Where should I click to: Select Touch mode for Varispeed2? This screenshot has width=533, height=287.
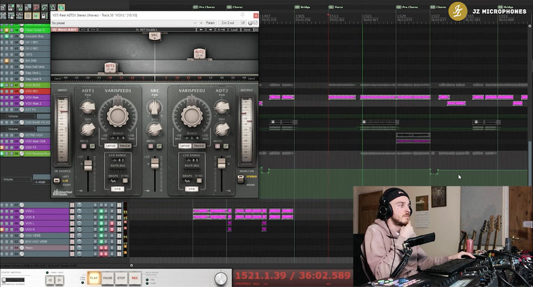[199, 146]
